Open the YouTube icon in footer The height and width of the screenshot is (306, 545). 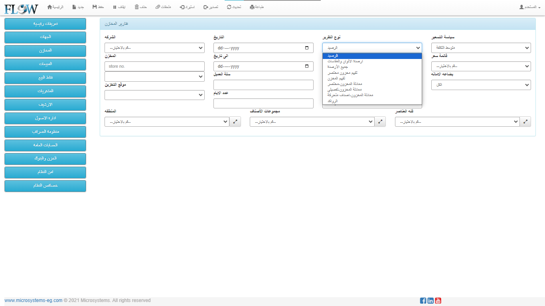438,301
